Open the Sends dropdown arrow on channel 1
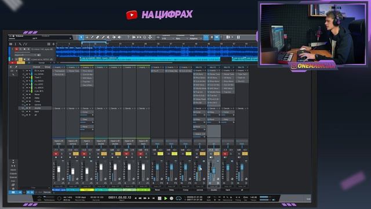Viewport: 371px width, 209px height. click(x=62, y=109)
